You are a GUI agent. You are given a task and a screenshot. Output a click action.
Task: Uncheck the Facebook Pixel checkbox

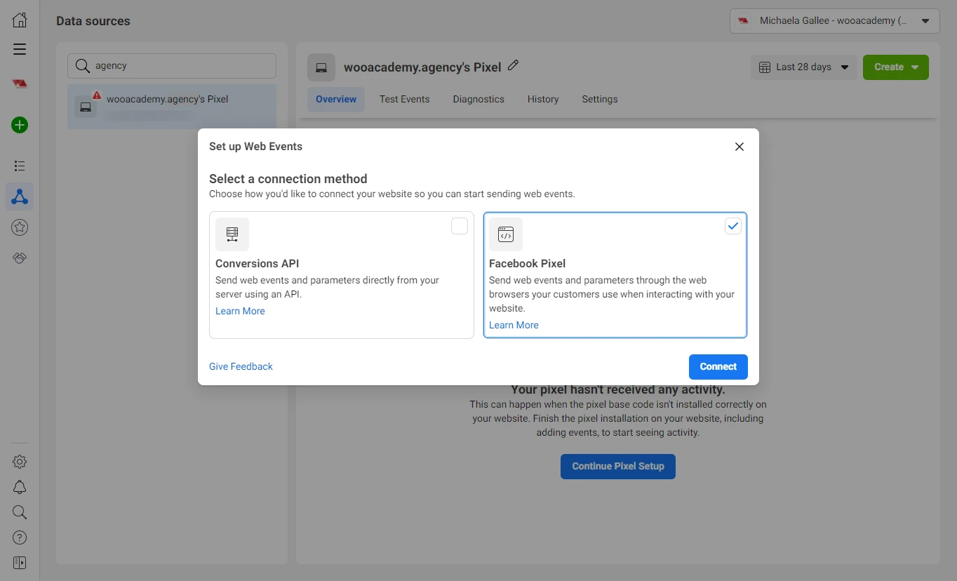click(x=732, y=226)
